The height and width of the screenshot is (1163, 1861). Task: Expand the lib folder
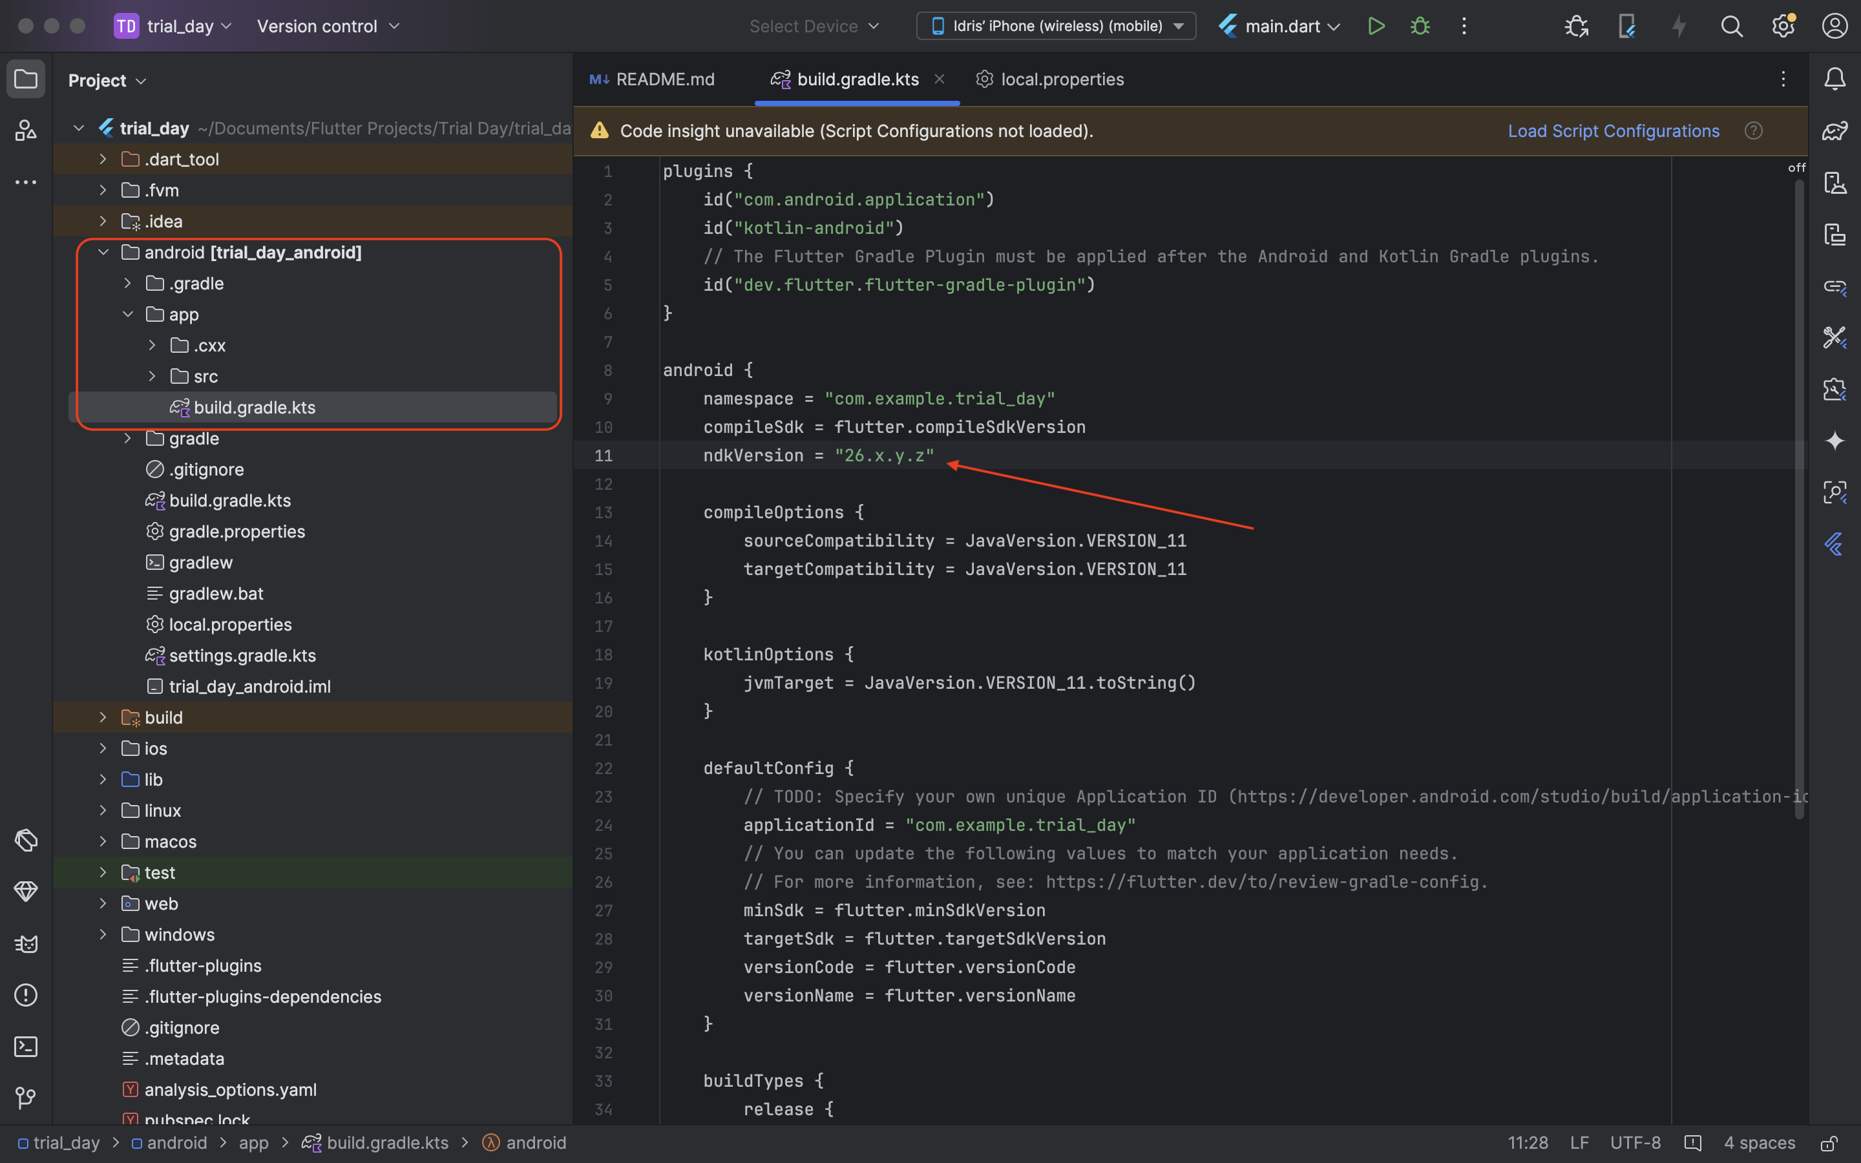click(x=103, y=779)
